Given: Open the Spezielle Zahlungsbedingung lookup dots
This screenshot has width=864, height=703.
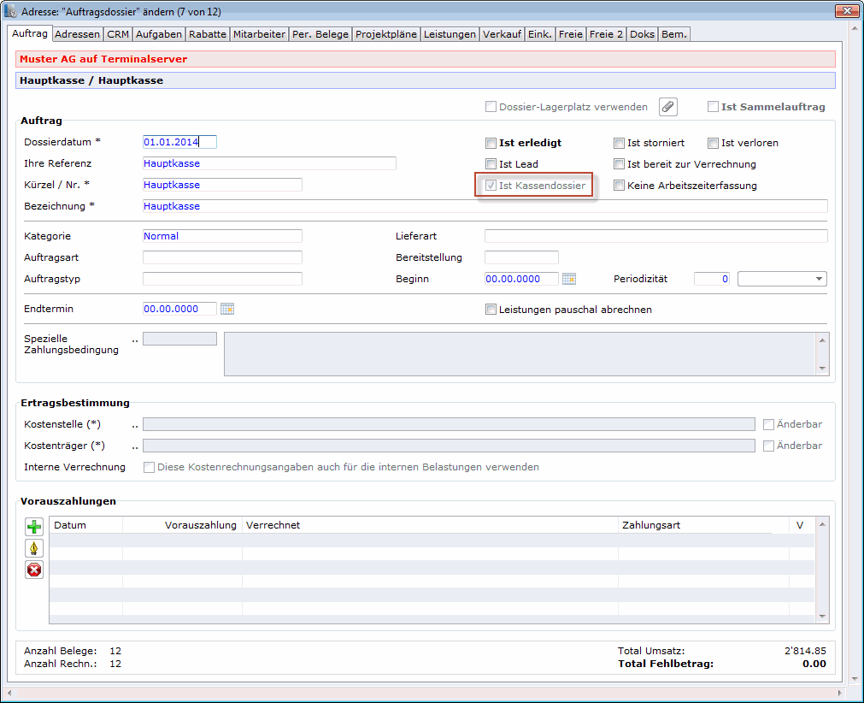Looking at the screenshot, I should 135,340.
